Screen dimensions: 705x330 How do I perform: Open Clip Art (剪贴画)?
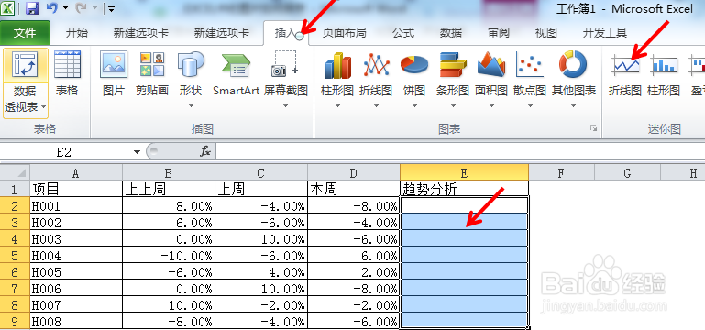tap(152, 74)
